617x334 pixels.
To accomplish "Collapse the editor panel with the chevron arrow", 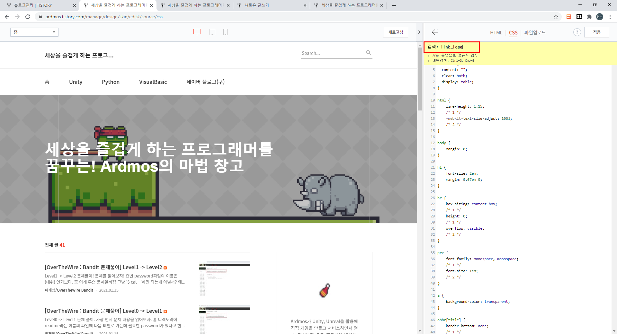I will (x=419, y=32).
